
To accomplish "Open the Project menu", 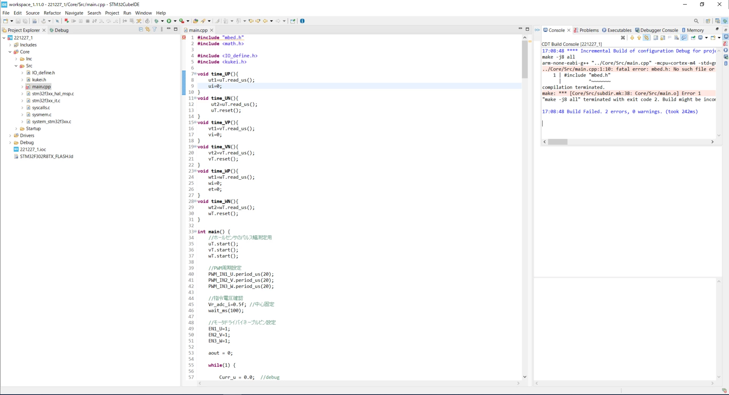I will [x=112, y=13].
